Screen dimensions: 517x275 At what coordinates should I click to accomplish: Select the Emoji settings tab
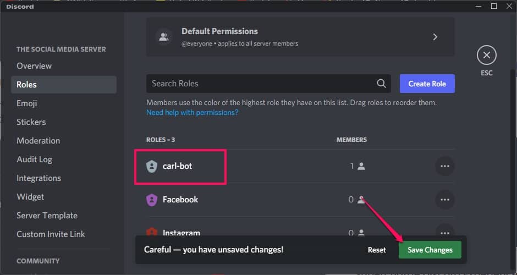[27, 103]
